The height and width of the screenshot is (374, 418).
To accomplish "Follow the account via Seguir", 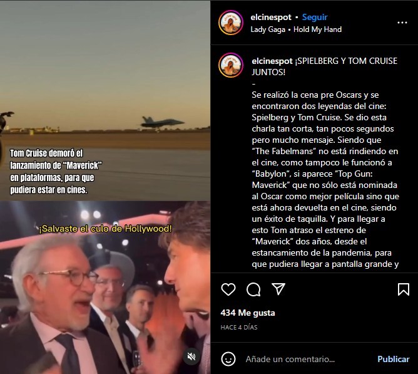I will coord(315,17).
